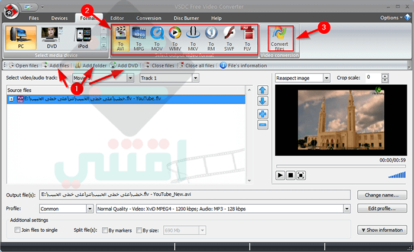Choose the To RM output format
The image size is (414, 252).
point(211,38)
